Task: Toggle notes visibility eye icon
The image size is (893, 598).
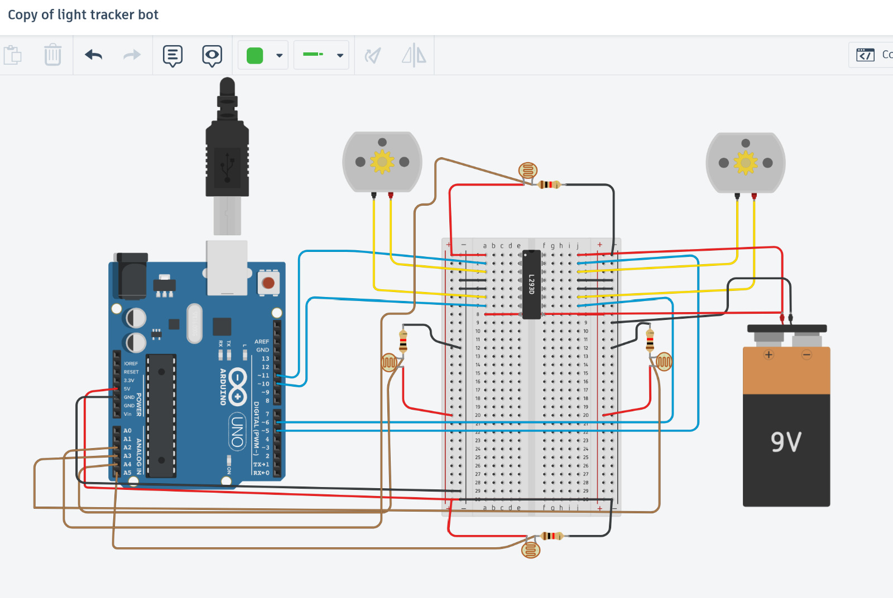Action: [212, 55]
